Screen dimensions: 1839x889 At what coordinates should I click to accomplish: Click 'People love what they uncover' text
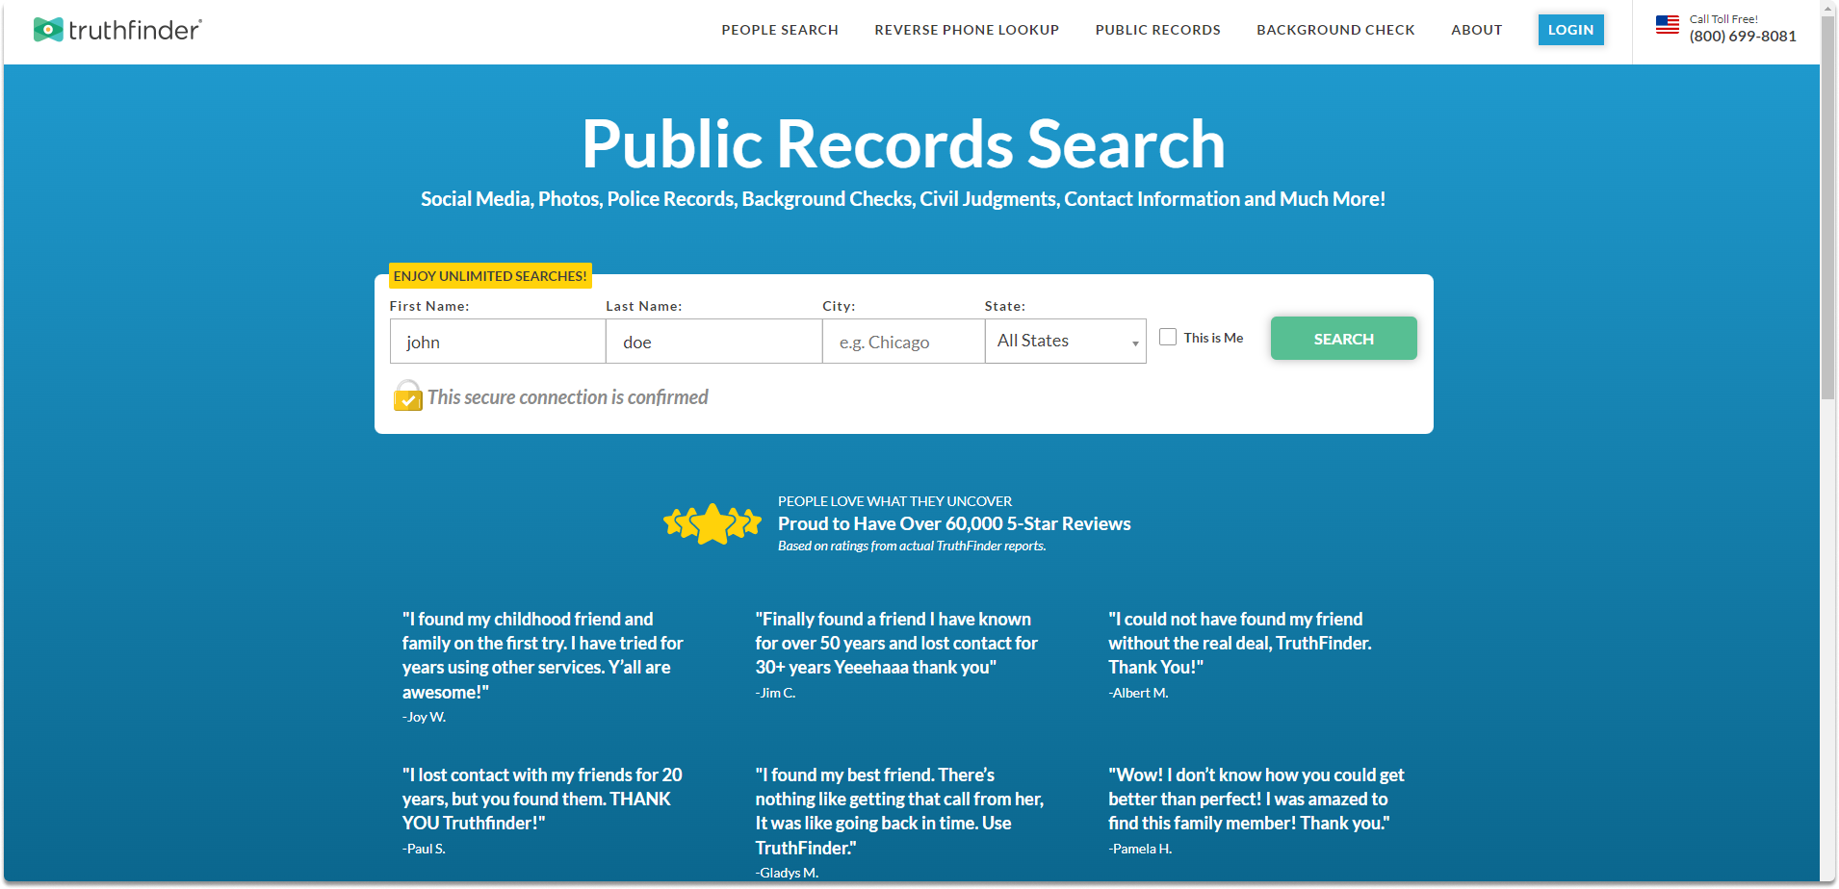895,501
